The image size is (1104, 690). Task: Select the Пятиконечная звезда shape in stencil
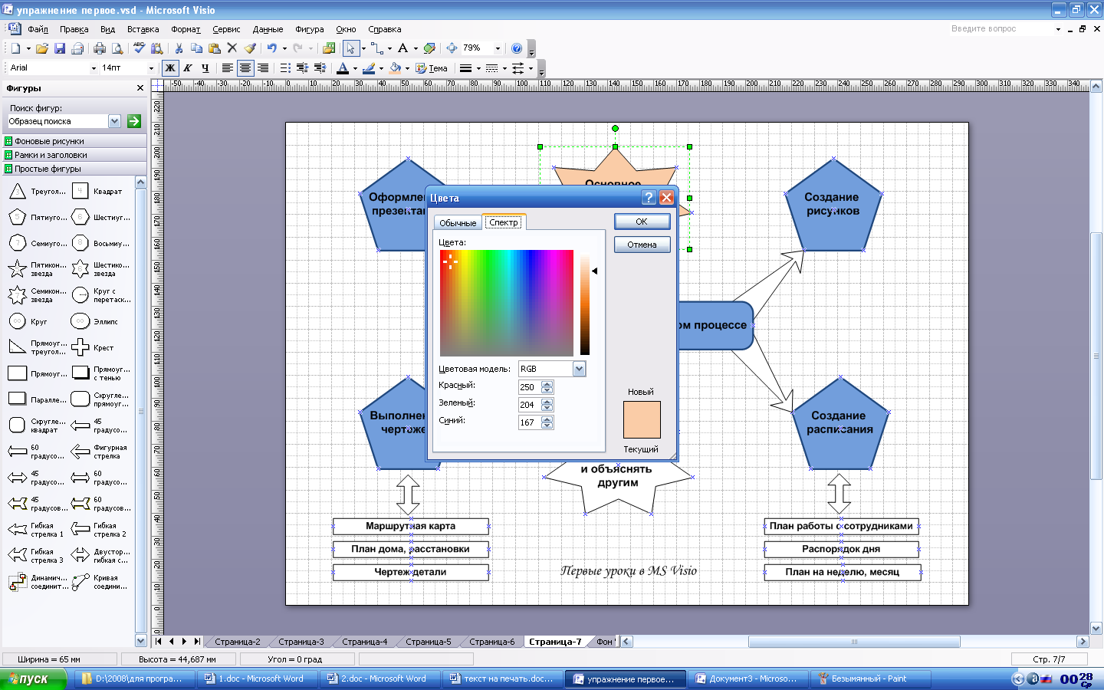click(37, 269)
